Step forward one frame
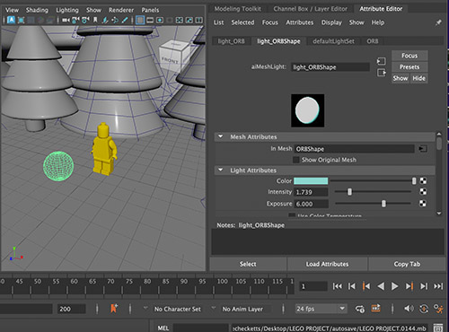449x332 pixels. pos(424,286)
